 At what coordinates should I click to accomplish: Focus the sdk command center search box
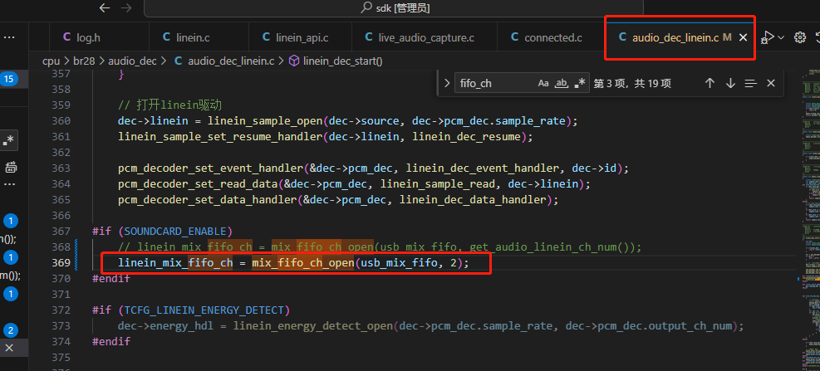click(x=394, y=7)
